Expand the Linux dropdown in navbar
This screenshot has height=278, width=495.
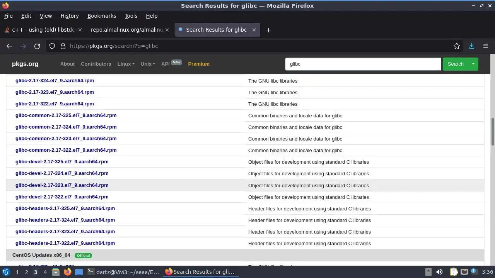click(126, 64)
